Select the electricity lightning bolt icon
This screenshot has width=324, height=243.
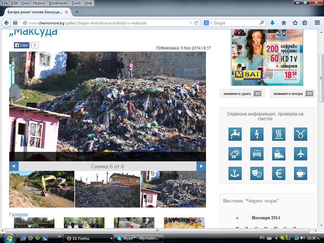click(x=257, y=134)
